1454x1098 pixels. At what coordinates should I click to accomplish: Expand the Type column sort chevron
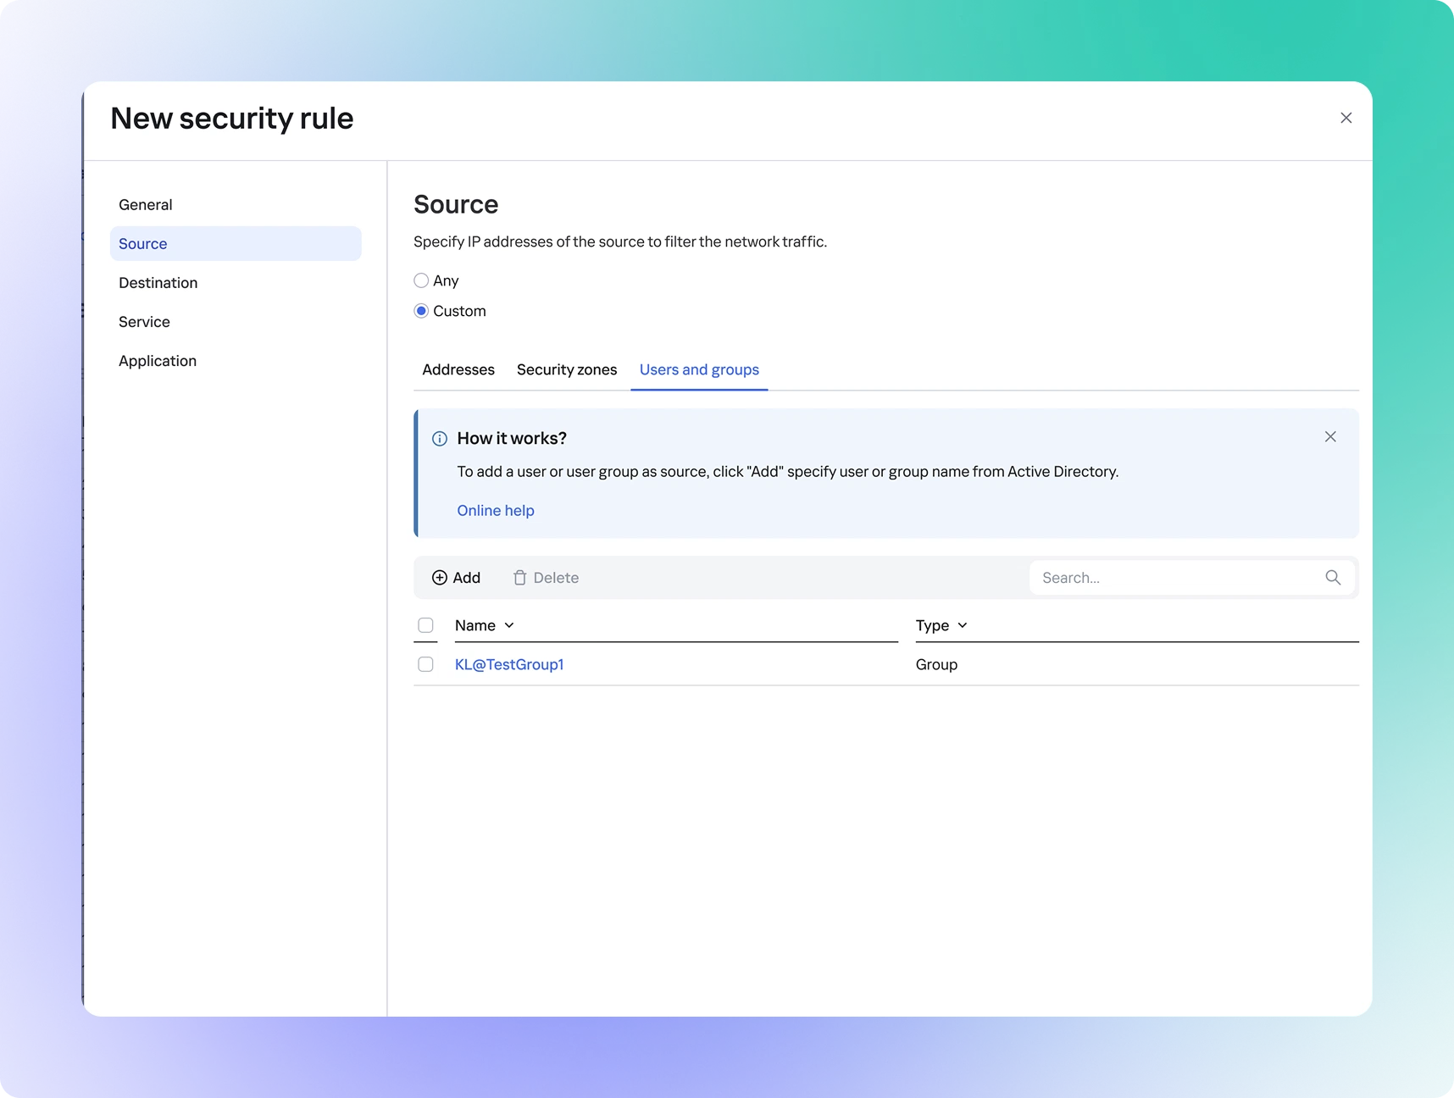pos(963,625)
